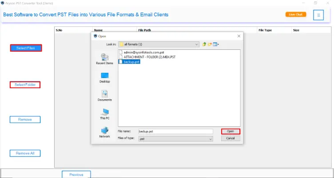Select admin@sysinfotools.com.pst file
The image size is (334, 178).
click(x=142, y=52)
